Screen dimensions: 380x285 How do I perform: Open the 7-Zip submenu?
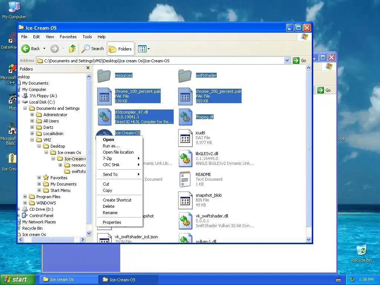click(119, 158)
